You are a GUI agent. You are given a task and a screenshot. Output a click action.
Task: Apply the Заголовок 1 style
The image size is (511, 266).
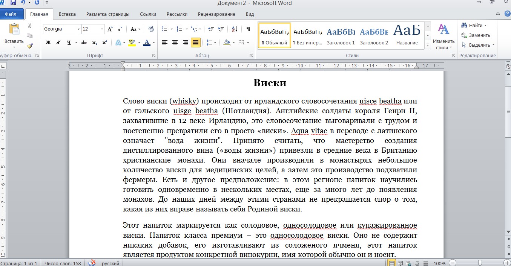tap(341, 35)
